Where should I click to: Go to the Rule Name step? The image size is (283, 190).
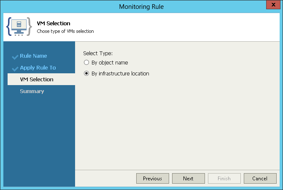click(x=33, y=56)
